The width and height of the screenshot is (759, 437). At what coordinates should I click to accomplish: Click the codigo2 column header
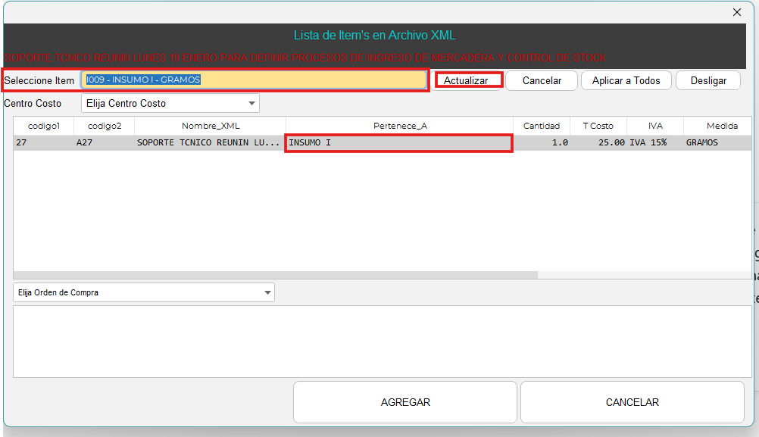(x=104, y=126)
